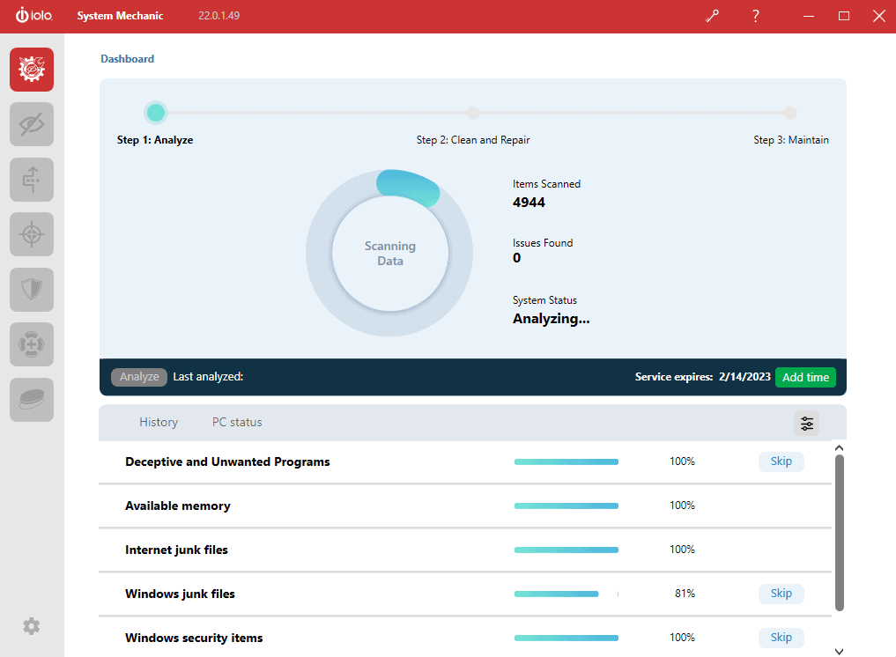Image resolution: width=896 pixels, height=657 pixels.
Task: Click the activation key icon in title bar
Action: (x=712, y=15)
